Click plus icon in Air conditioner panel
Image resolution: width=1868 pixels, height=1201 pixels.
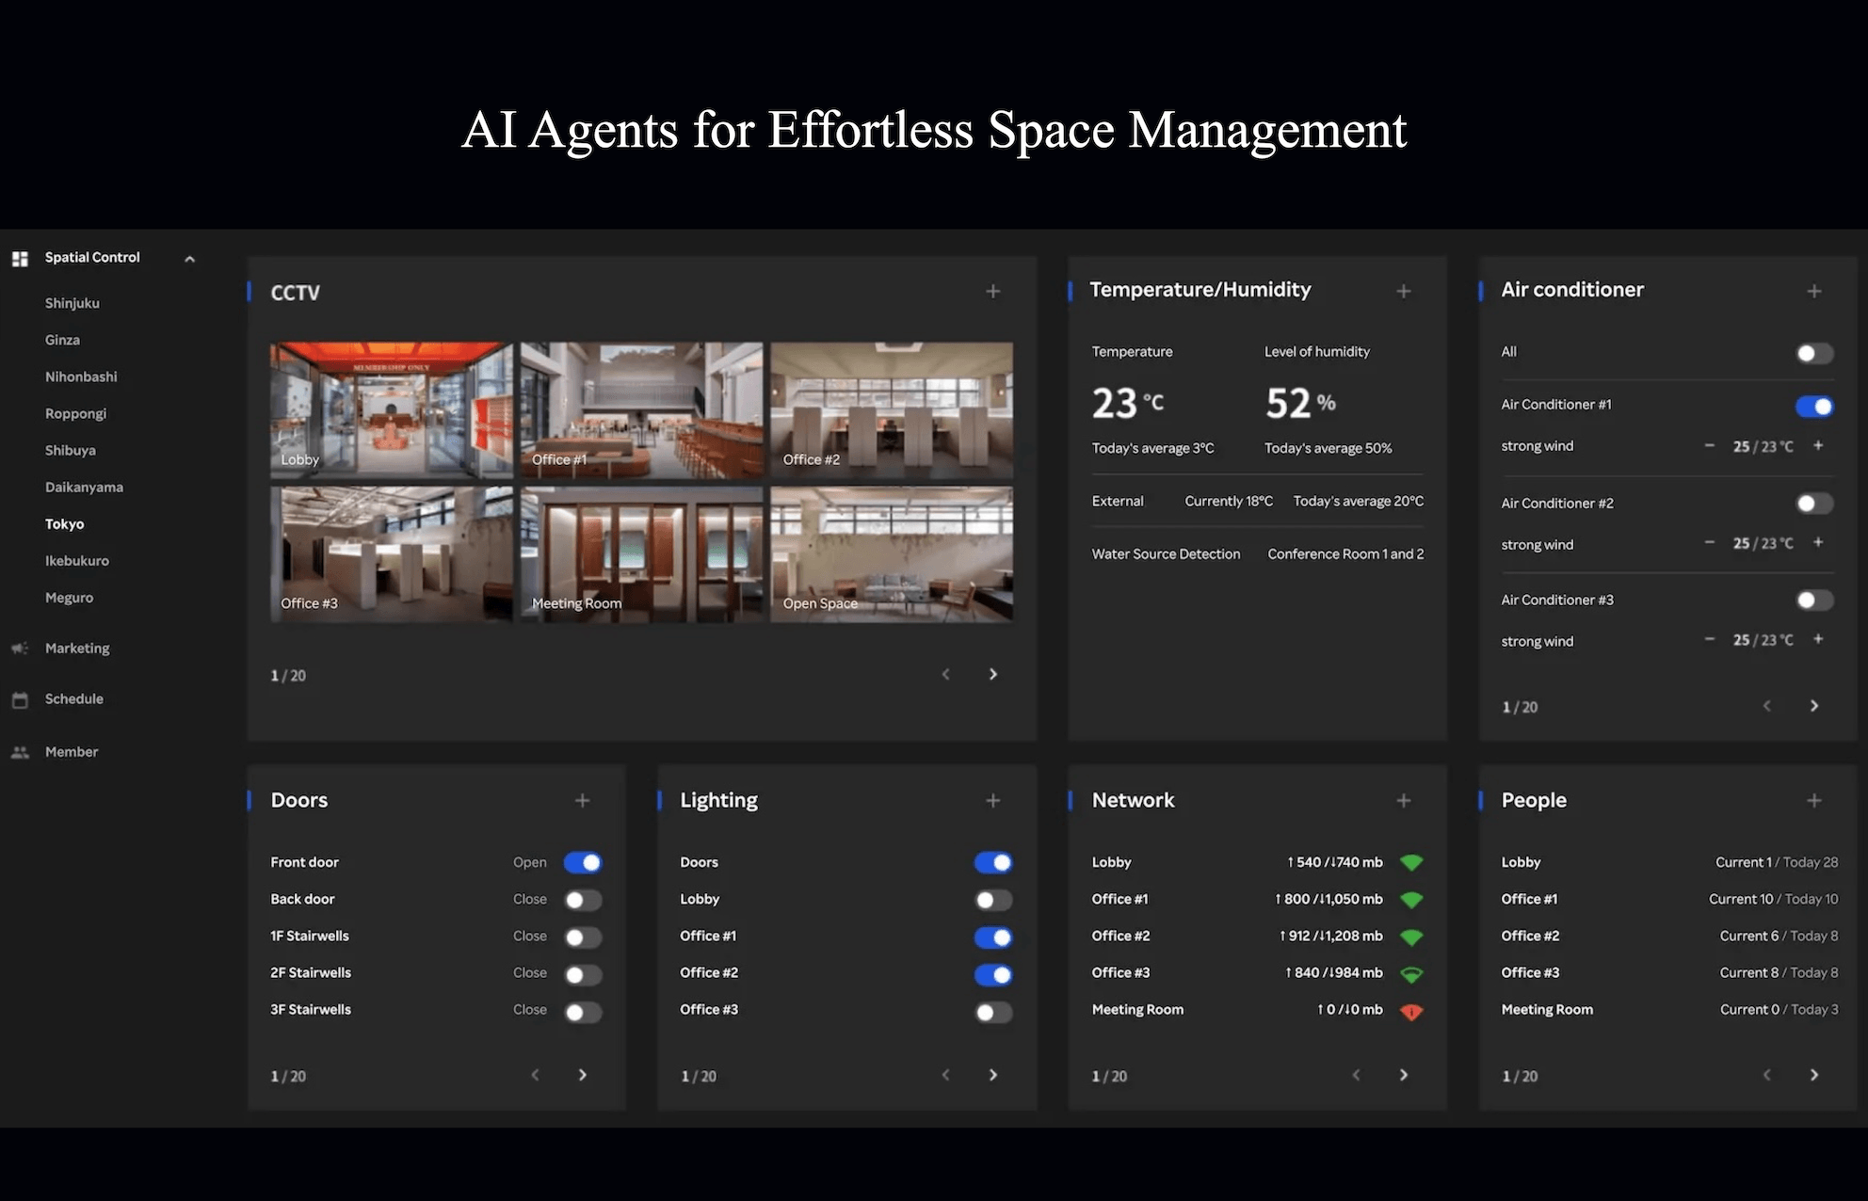pos(1813,292)
